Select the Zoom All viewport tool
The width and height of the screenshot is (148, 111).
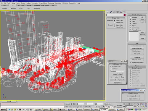pyautogui.click(x=141, y=104)
